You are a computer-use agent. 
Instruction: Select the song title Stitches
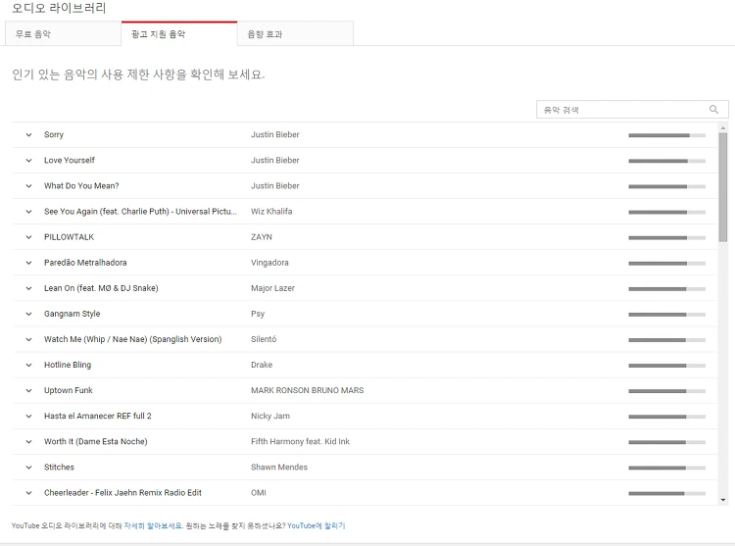click(59, 468)
